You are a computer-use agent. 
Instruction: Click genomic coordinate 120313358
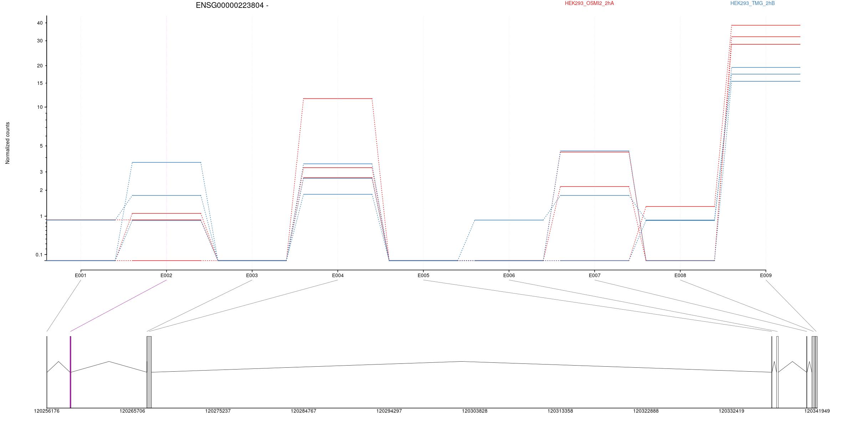coord(560,411)
